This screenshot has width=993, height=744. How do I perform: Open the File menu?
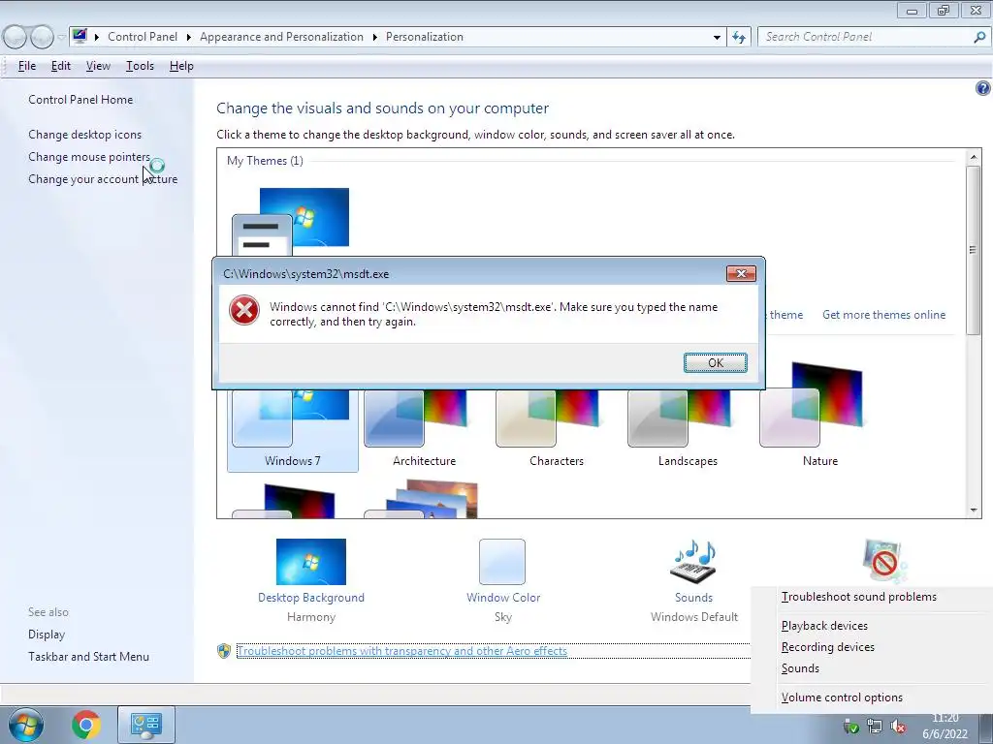26,66
